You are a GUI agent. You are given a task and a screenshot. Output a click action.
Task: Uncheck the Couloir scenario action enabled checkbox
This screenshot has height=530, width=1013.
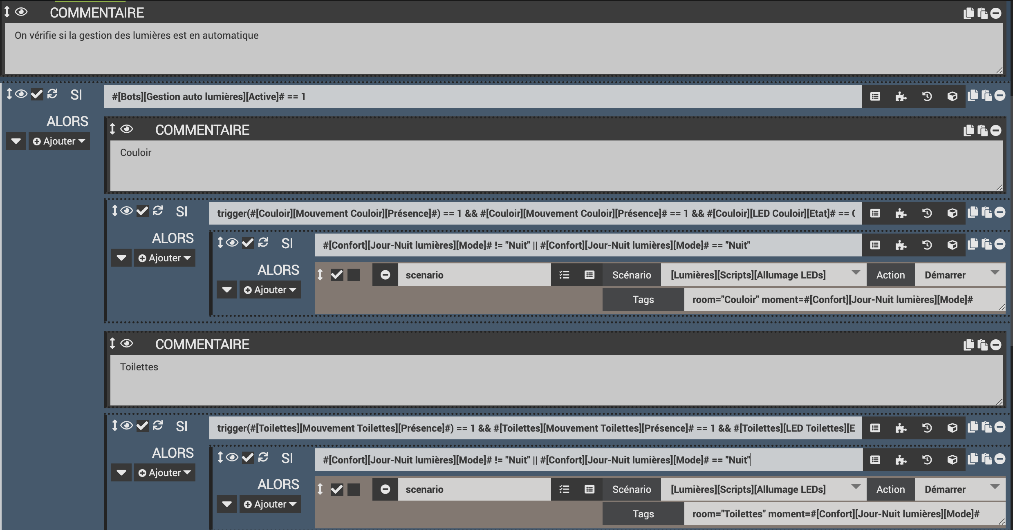[337, 275]
